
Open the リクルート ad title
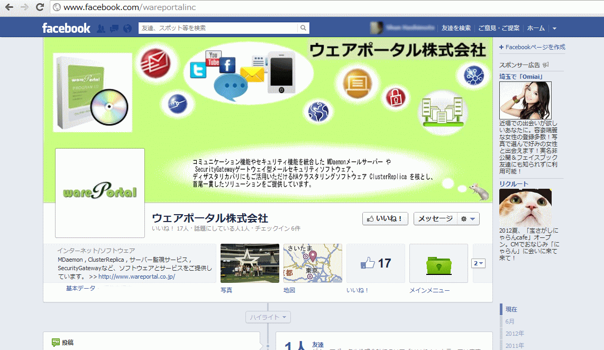pos(514,184)
